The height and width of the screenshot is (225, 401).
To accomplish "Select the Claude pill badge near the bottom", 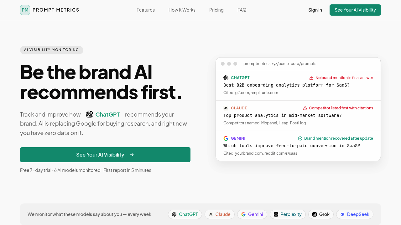I will [219, 214].
